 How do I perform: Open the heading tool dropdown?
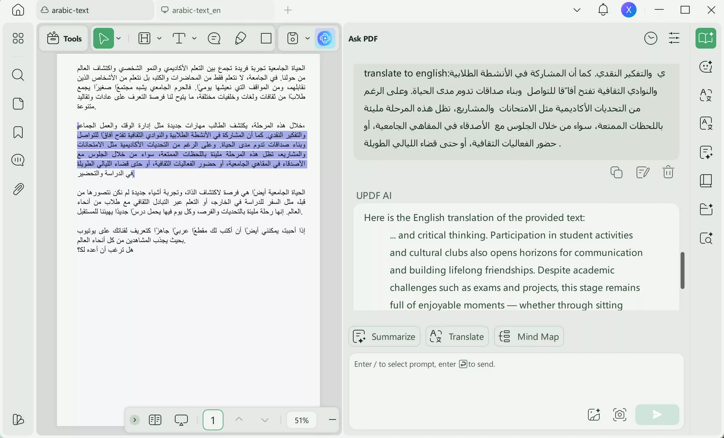(x=159, y=38)
